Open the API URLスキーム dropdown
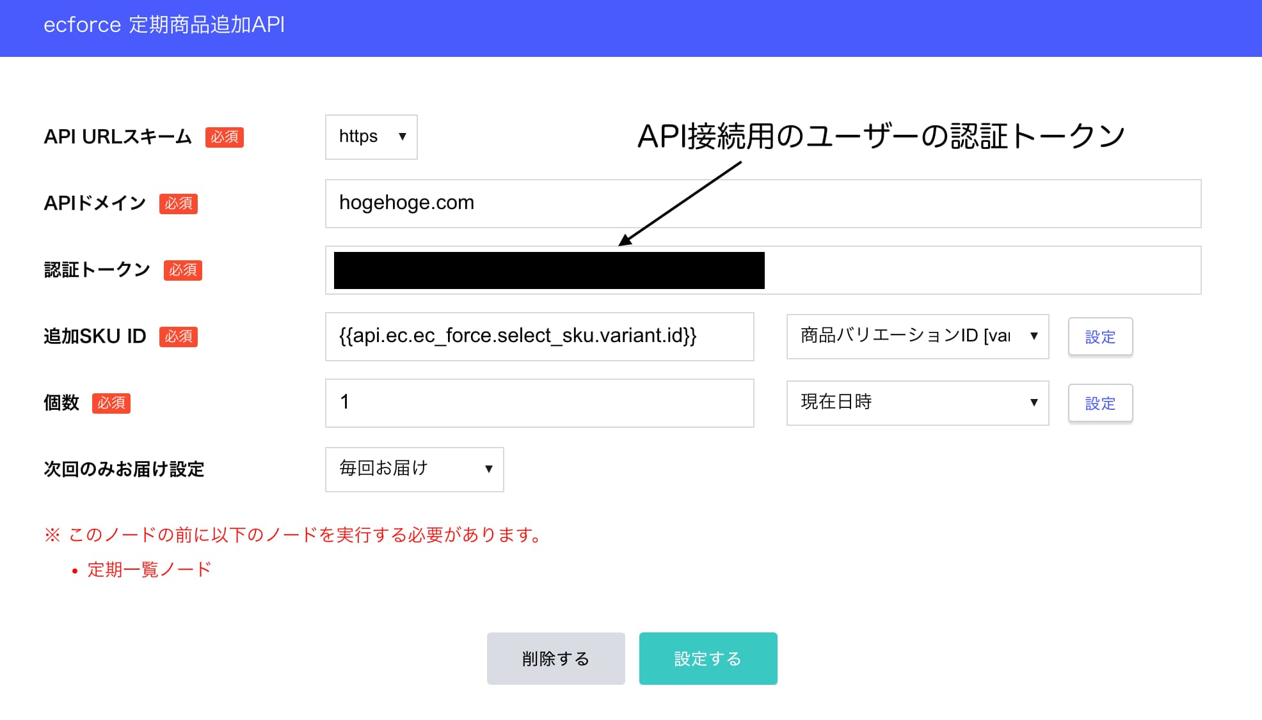Image resolution: width=1262 pixels, height=720 pixels. [371, 136]
